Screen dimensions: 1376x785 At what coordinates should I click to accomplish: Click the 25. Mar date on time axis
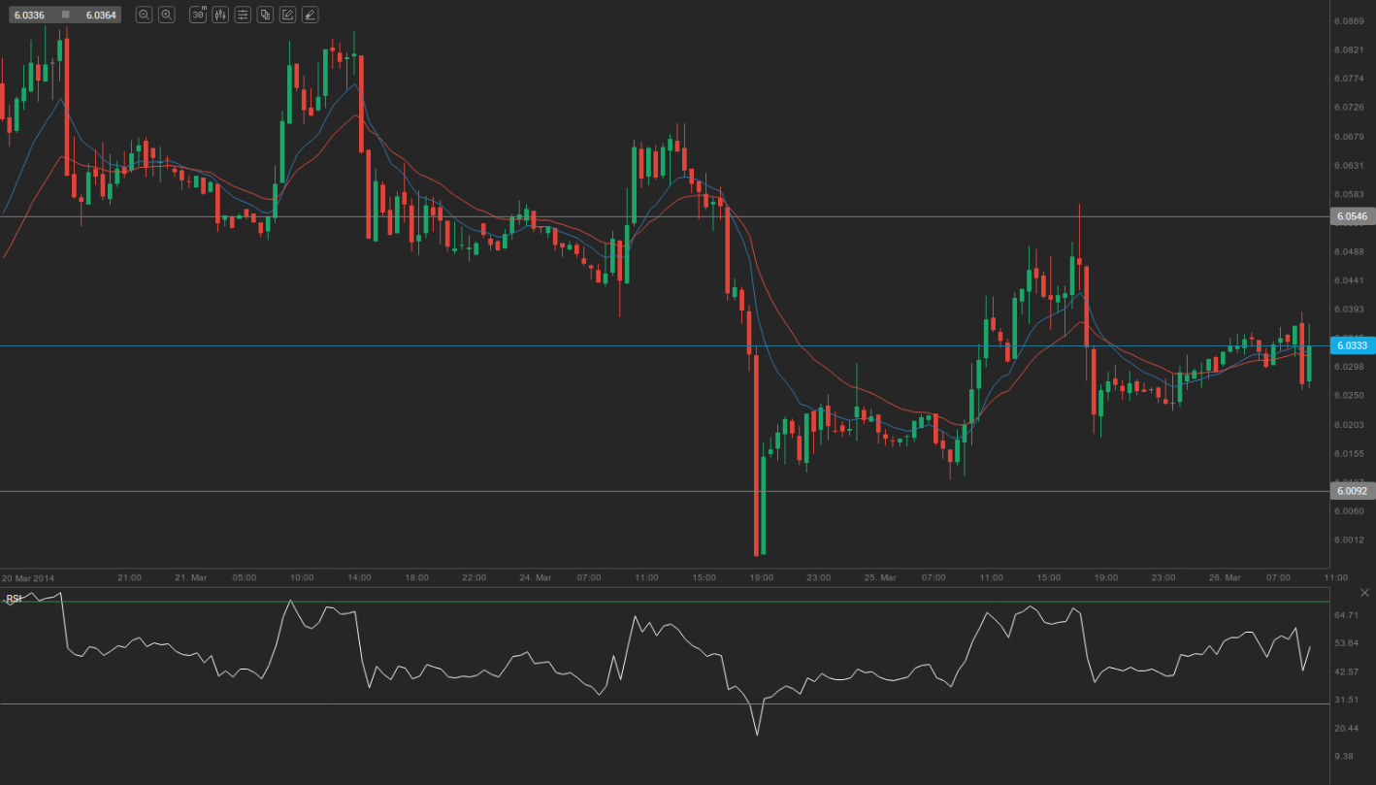(x=879, y=577)
